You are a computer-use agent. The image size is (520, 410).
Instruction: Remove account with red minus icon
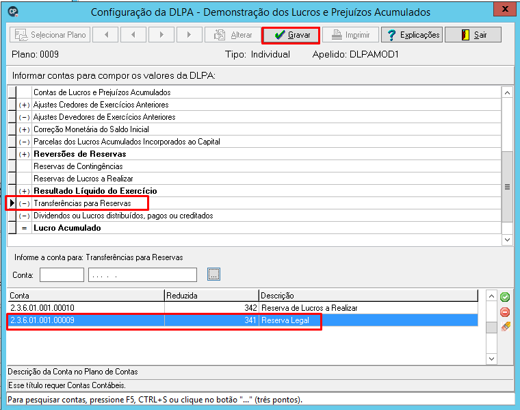coord(505,312)
